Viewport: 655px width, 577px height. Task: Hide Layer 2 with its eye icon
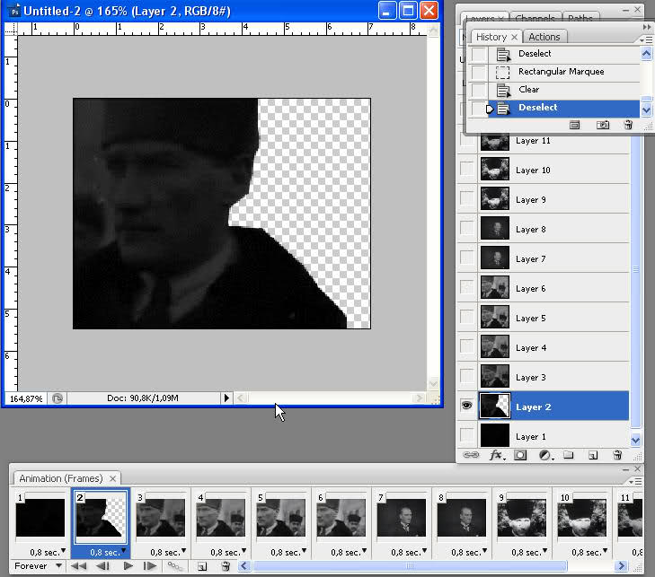pyautogui.click(x=466, y=407)
